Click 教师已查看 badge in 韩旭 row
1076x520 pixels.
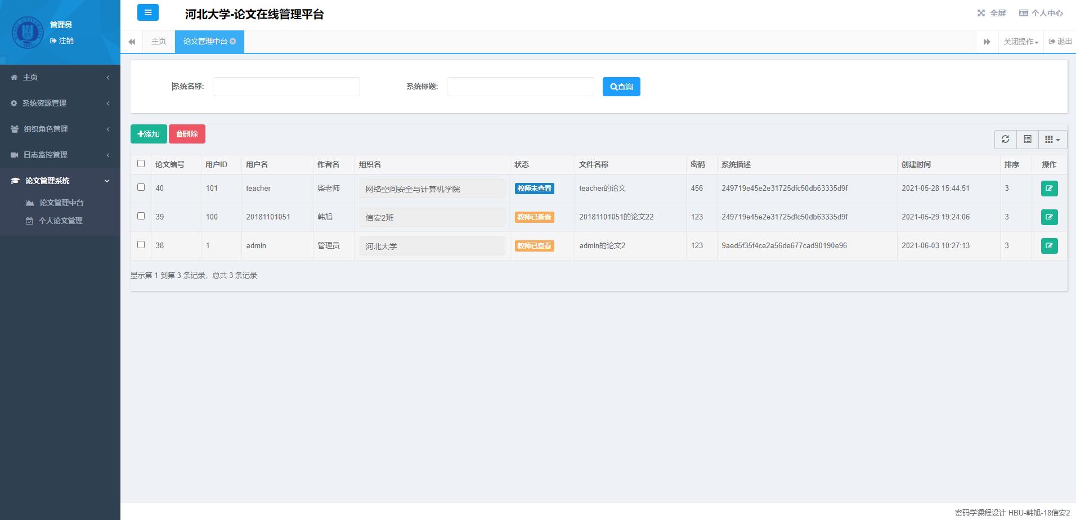(x=534, y=217)
